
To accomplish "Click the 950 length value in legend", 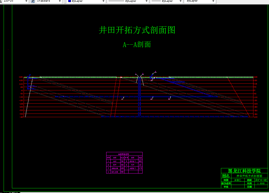I will (x=122, y=172).
